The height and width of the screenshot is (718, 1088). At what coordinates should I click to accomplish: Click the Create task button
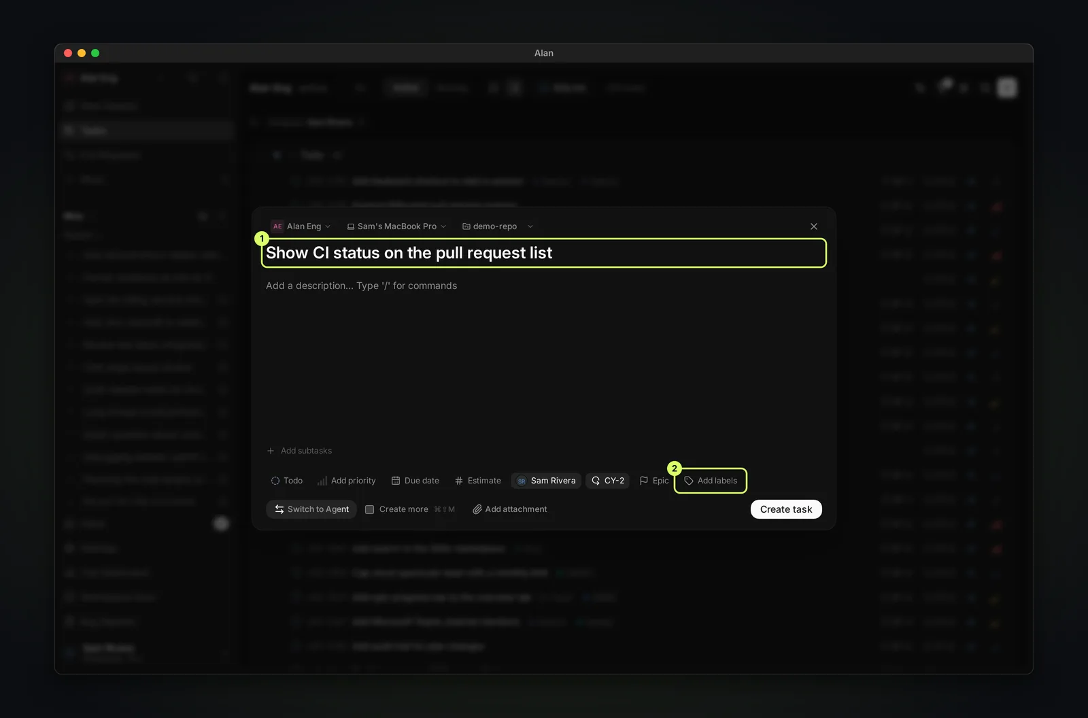click(786, 509)
